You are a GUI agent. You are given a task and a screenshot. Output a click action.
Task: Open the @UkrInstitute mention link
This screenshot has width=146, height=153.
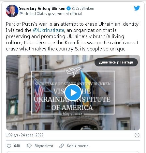[49, 30]
